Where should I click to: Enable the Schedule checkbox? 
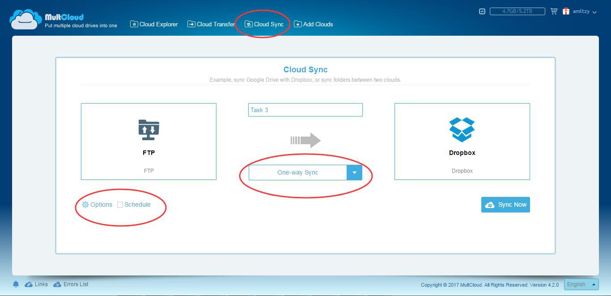(x=120, y=204)
